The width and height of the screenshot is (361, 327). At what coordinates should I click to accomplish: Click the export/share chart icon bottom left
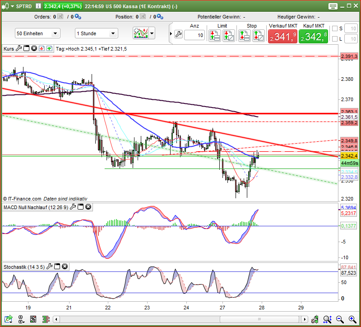(9, 319)
